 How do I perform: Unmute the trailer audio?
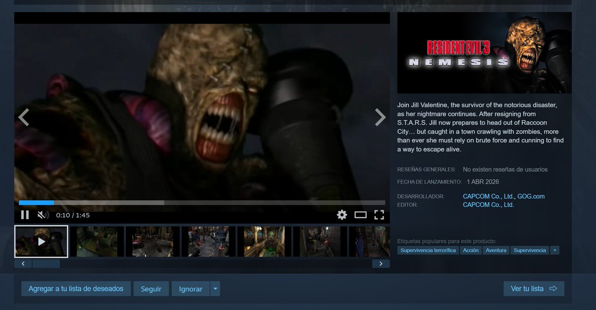43,215
